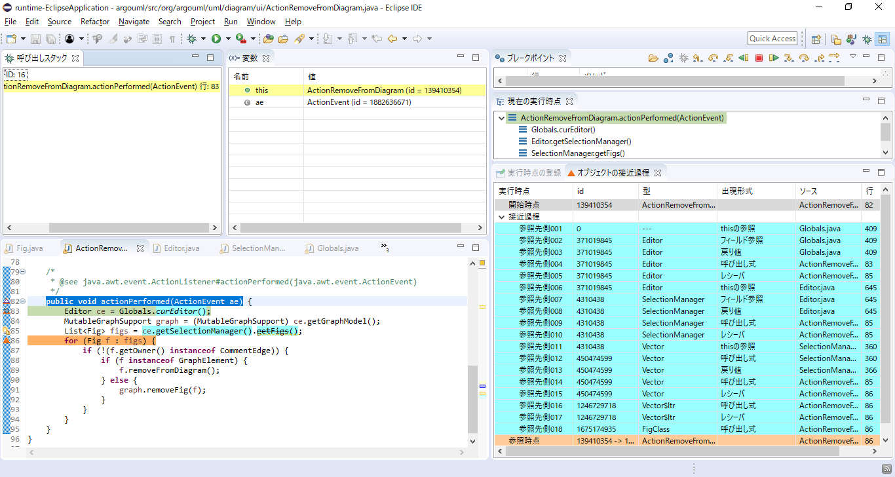Viewport: 895px width, 477px height.
Task: Click the 出現形式 column header
Action: click(756, 191)
